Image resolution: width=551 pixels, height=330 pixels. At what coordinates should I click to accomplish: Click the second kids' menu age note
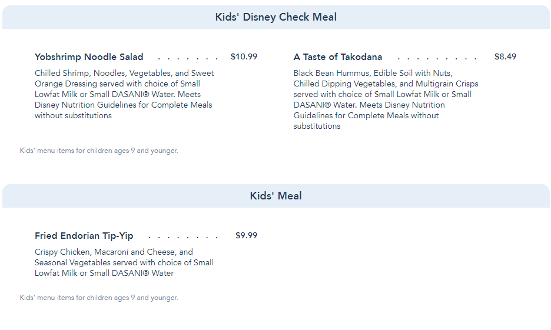point(99,298)
